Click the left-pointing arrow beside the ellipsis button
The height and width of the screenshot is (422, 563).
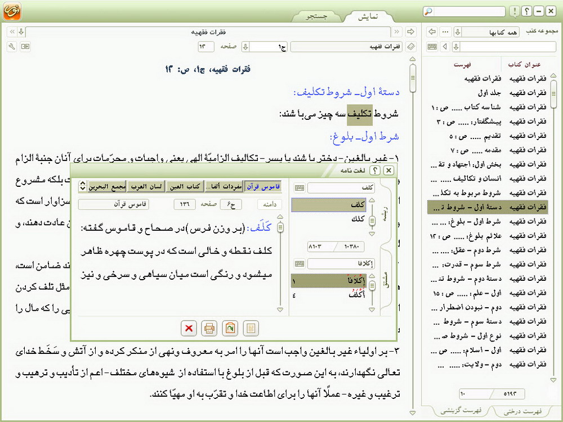click(x=432, y=32)
